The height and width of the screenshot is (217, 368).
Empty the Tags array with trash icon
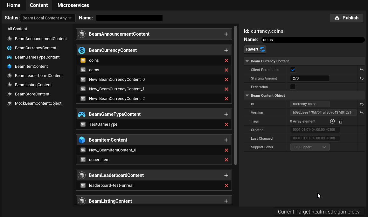341,121
